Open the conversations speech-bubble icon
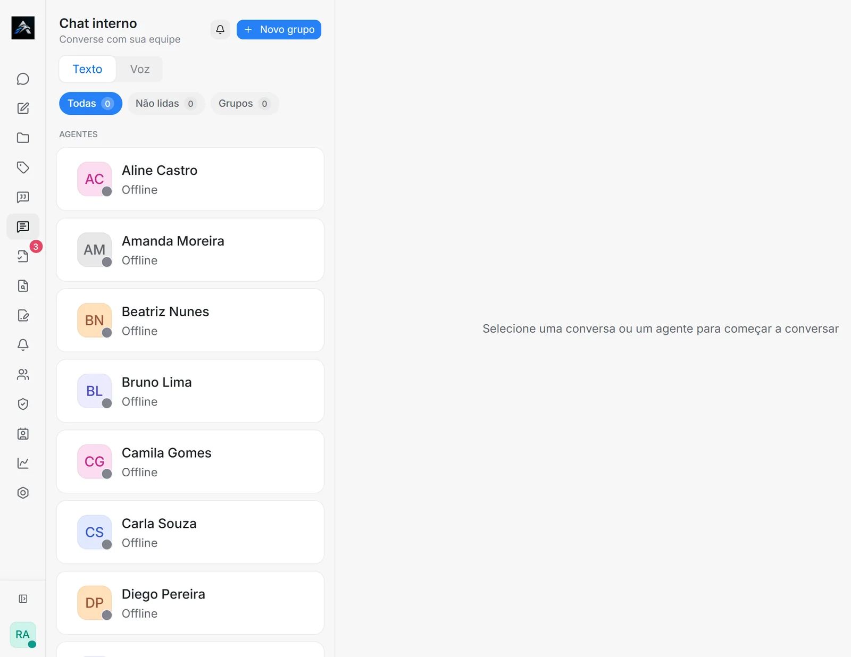Image resolution: width=851 pixels, height=657 pixels. (x=23, y=79)
